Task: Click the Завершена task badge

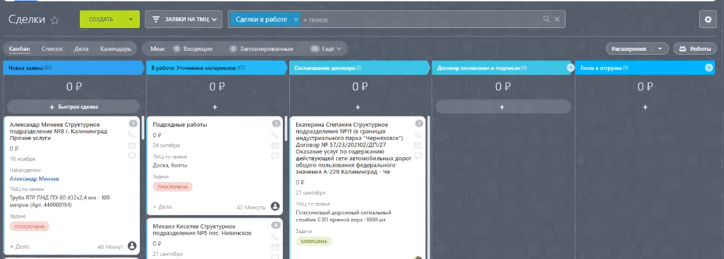Action: (314, 241)
